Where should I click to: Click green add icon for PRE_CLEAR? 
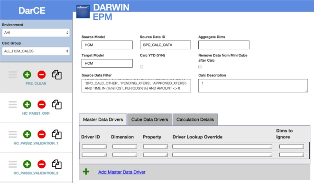tap(27, 74)
